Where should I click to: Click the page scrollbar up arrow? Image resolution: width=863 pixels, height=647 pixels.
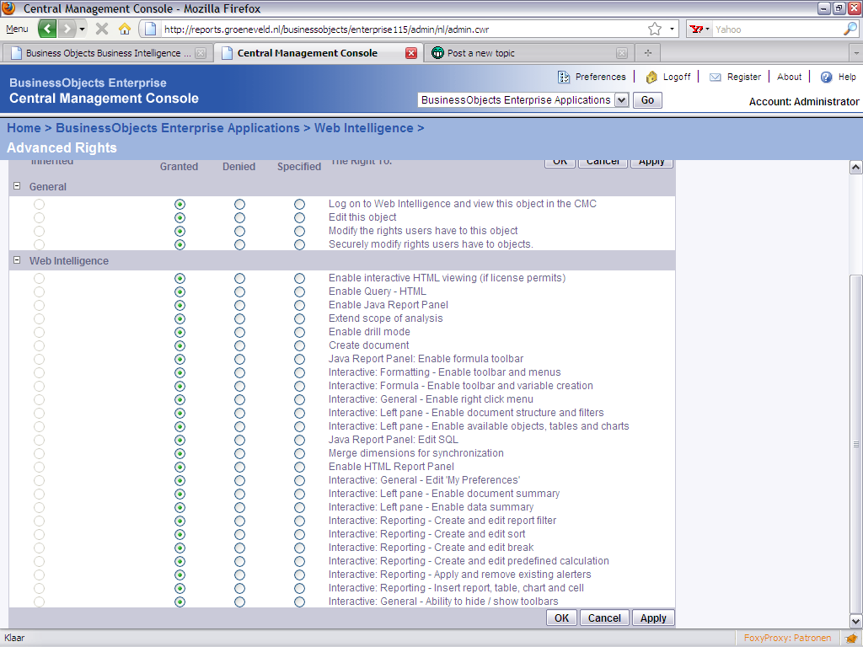point(856,168)
